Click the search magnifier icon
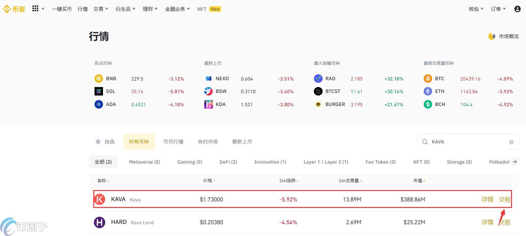Image resolution: width=526 pixels, height=236 pixels. tap(425, 142)
